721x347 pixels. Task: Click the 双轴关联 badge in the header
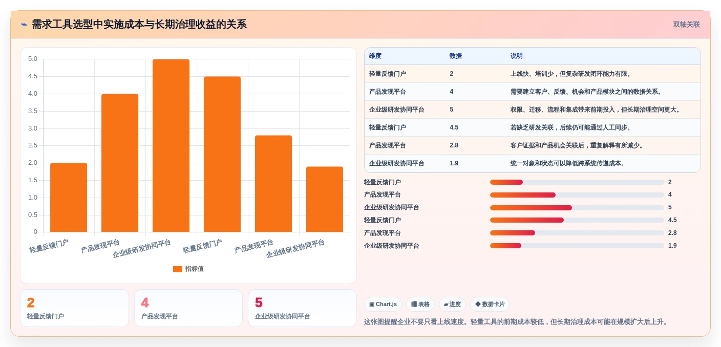(x=686, y=25)
